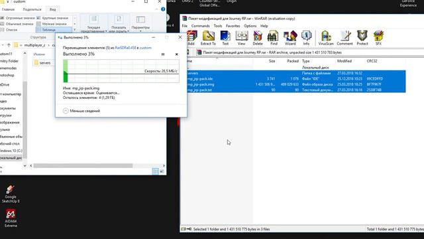The width and height of the screenshot is (424, 239).
Task: Switch to large icons view at bottom
Action: click(162, 171)
